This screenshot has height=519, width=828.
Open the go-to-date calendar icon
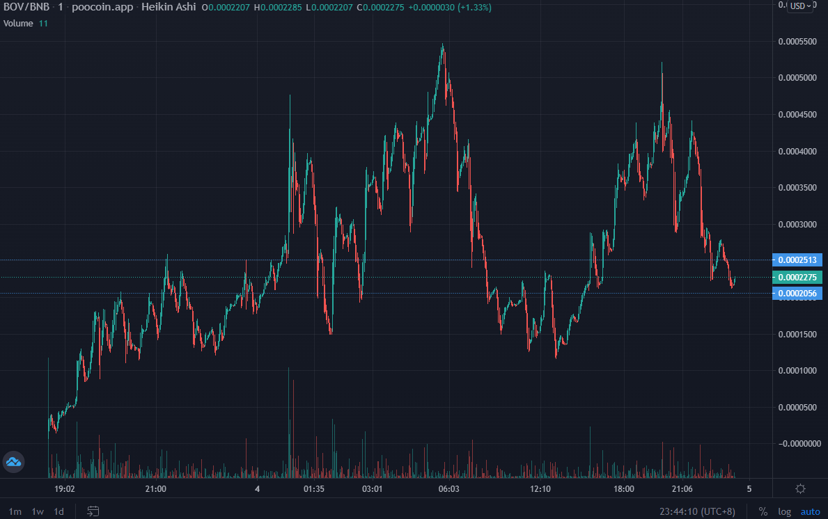(93, 511)
